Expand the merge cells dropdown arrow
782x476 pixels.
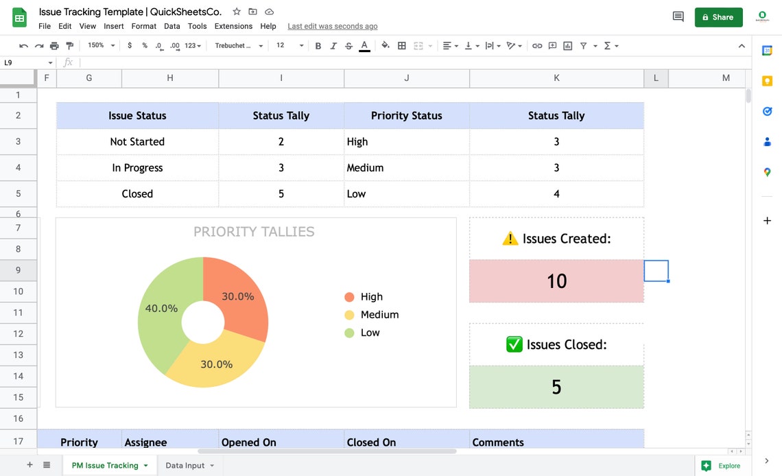(x=430, y=46)
